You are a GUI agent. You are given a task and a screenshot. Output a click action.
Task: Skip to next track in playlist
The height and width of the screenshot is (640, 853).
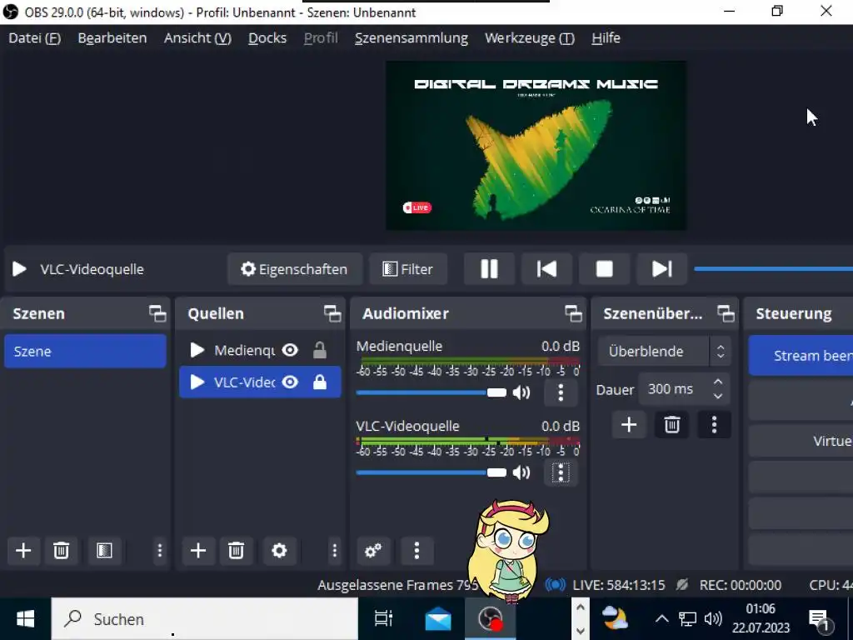(661, 269)
